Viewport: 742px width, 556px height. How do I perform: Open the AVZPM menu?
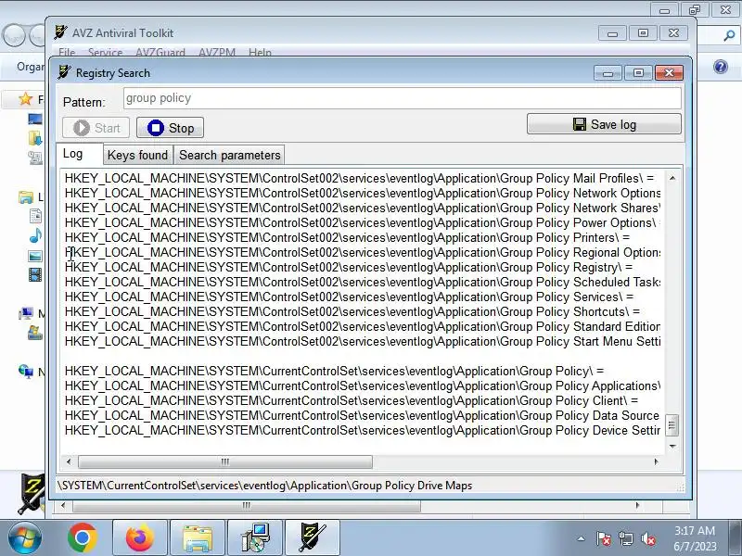(217, 52)
